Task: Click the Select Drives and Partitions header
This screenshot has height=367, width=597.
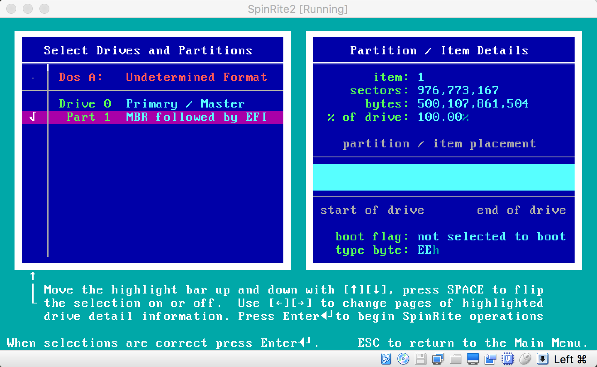Action: pos(148,51)
